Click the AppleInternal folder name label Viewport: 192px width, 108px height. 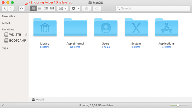coord(75,44)
